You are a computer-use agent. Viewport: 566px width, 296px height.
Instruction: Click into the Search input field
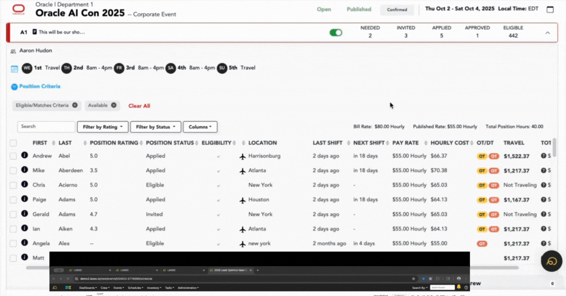click(46, 127)
